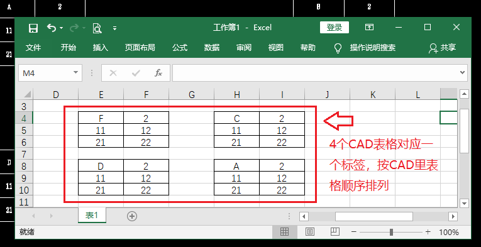The width and height of the screenshot is (481, 247).
Task: Click the Enter checkmark formula bar icon
Action: (136, 73)
